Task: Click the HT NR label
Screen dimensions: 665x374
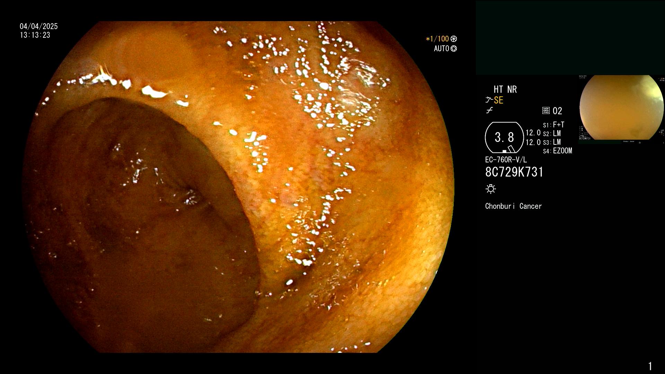Action: 505,89
